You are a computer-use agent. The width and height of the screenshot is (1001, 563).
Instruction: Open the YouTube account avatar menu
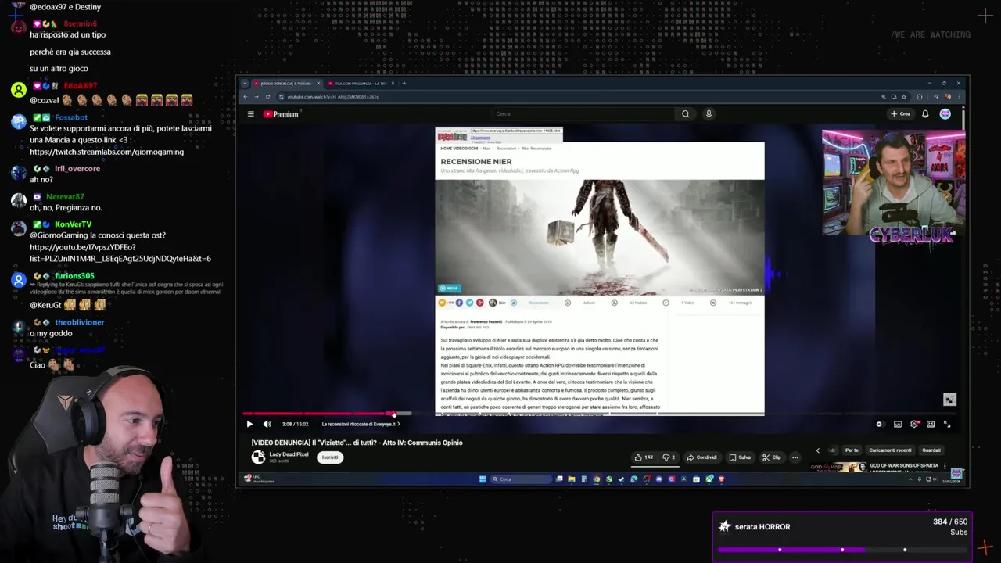(x=945, y=114)
